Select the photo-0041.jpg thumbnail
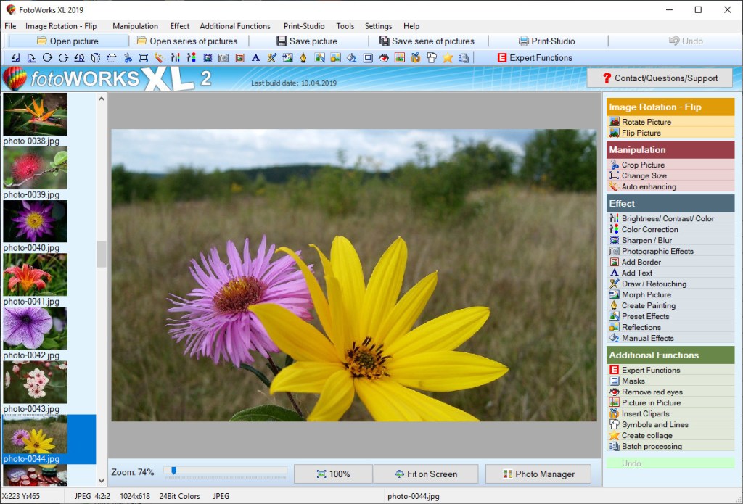Image resolution: width=743 pixels, height=504 pixels. (34, 274)
